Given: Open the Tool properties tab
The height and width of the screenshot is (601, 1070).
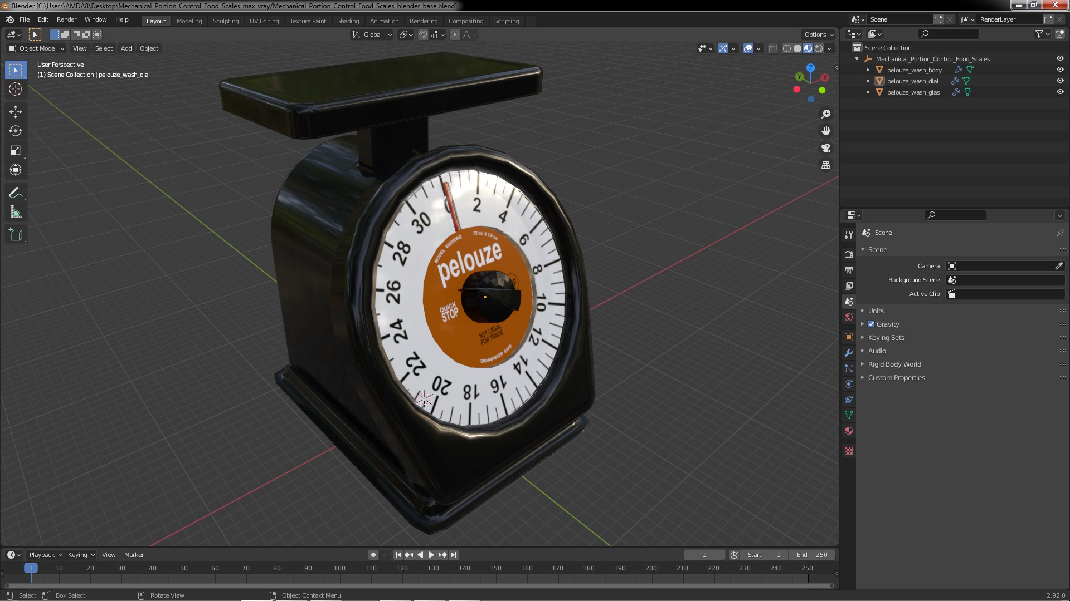Looking at the screenshot, I should coord(849,235).
